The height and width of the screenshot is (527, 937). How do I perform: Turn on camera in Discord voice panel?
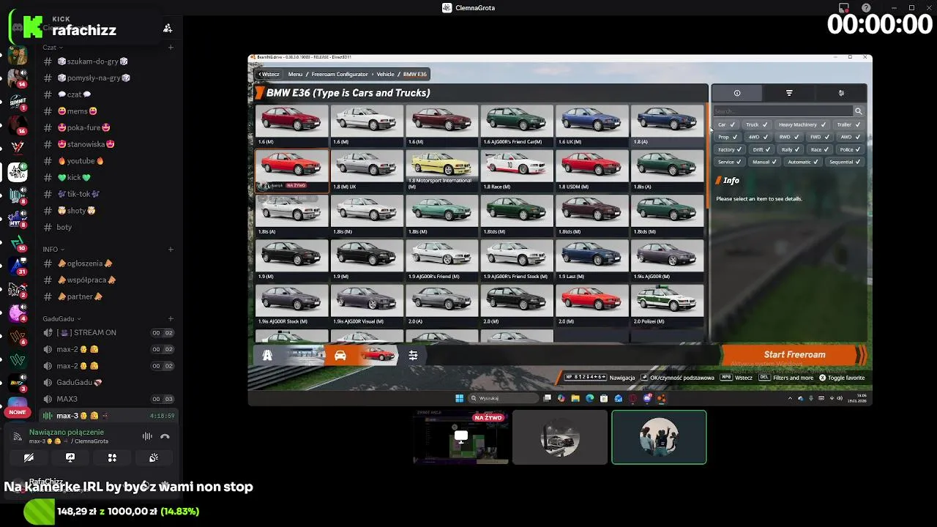coord(29,457)
